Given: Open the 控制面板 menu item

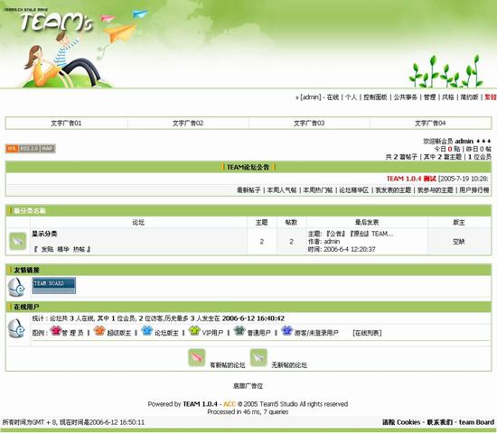Looking at the screenshot, I should [x=375, y=97].
